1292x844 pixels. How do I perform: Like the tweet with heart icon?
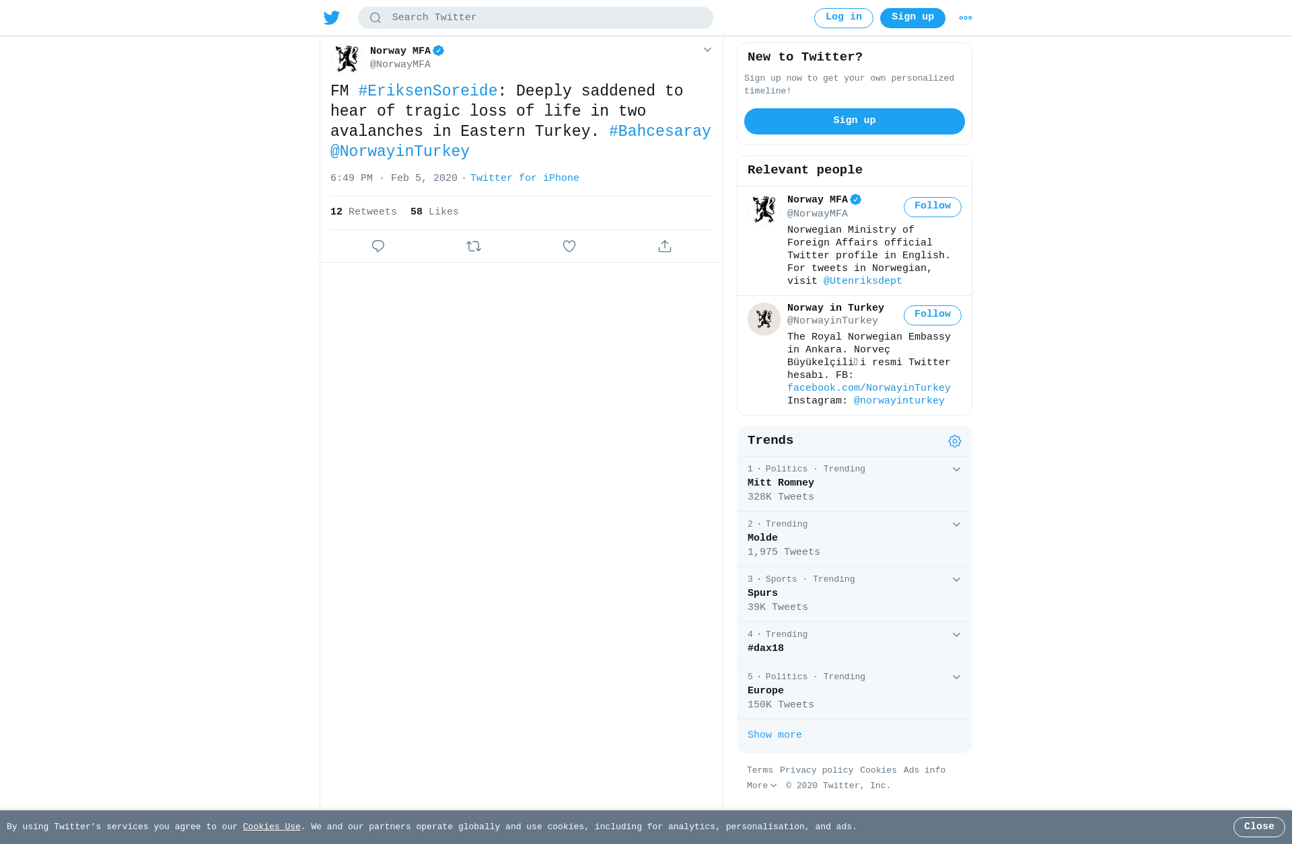click(x=569, y=246)
